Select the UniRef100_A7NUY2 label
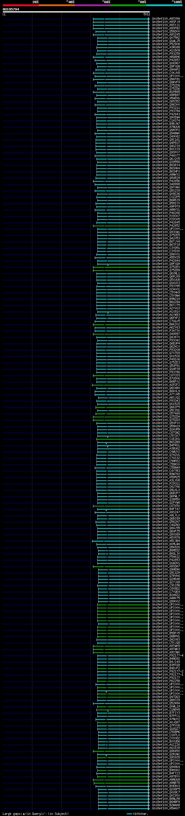The image size is (185, 816). [166, 719]
